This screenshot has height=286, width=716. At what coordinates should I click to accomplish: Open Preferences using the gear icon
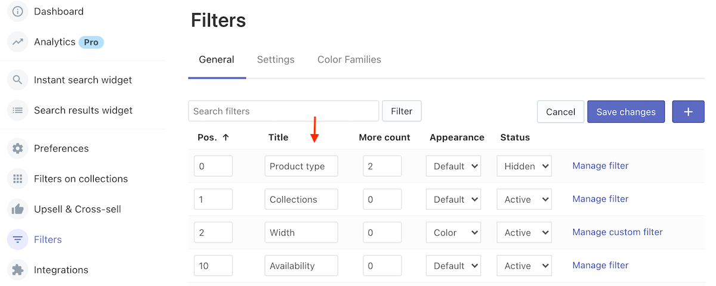pyautogui.click(x=18, y=148)
